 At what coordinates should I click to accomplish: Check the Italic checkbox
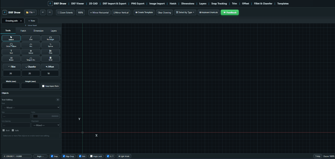pos(13,130)
